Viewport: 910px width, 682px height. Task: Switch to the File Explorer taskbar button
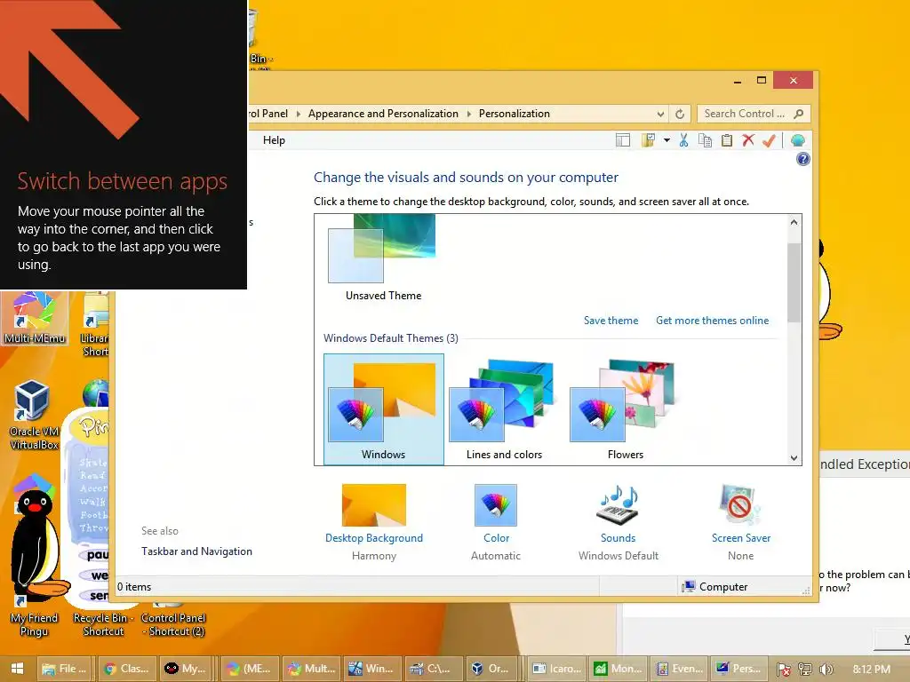(64, 669)
